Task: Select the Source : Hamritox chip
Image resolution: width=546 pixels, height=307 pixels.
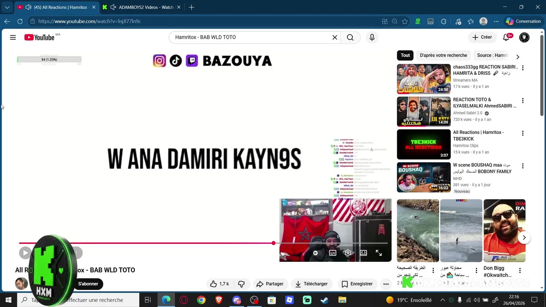Action: pyautogui.click(x=492, y=55)
